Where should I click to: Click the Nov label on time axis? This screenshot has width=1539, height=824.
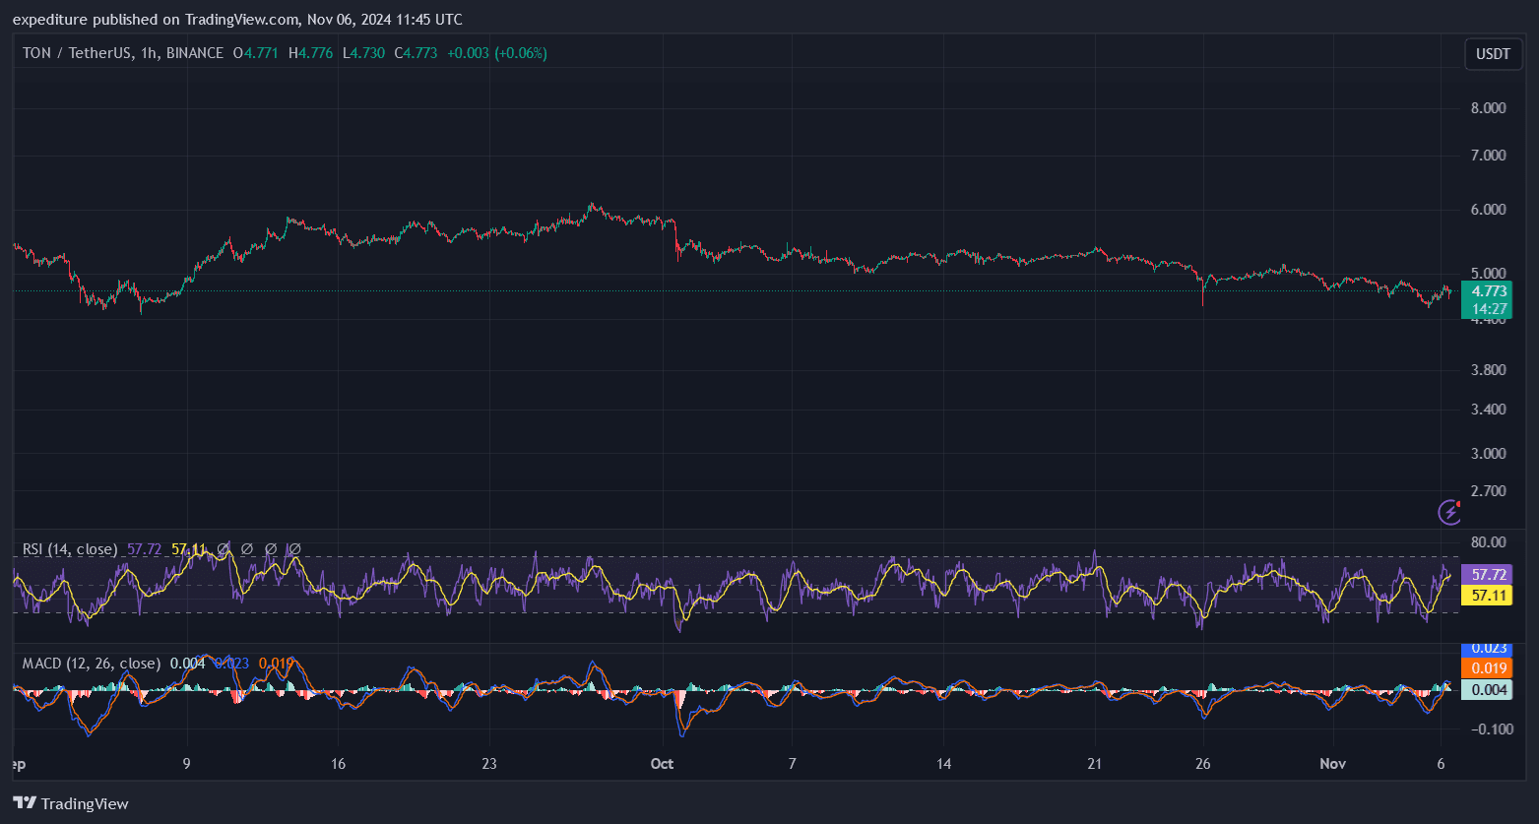(x=1332, y=764)
